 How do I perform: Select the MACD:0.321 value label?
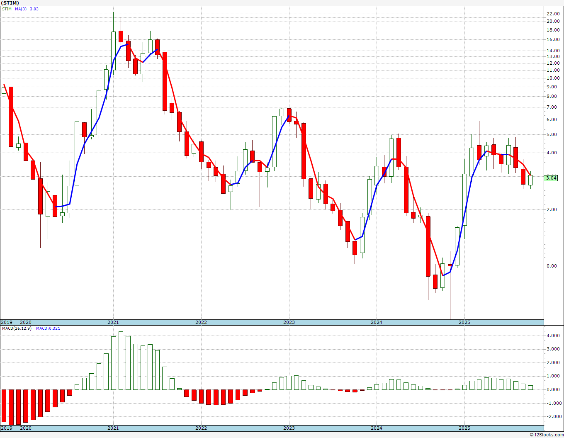pyautogui.click(x=48, y=328)
